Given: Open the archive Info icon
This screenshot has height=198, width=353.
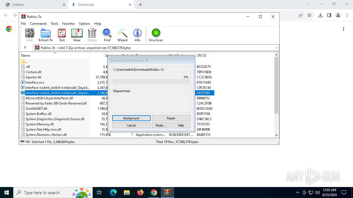Looking at the screenshot, I should [x=137, y=35].
